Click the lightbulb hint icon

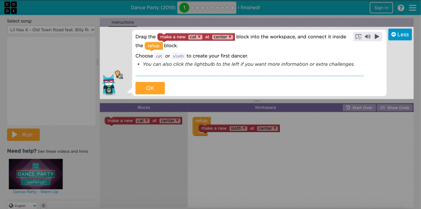[x=118, y=74]
